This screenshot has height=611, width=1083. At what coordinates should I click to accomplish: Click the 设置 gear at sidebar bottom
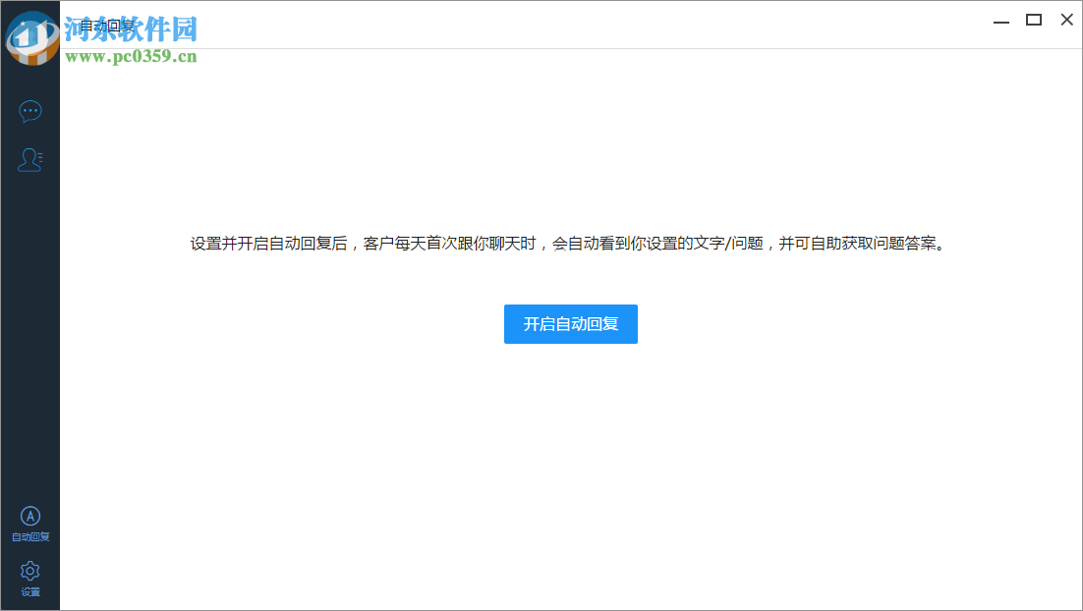point(30,571)
